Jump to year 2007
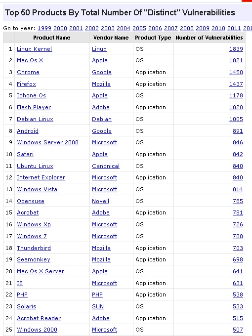This screenshot has width=252, height=336. 171,28
